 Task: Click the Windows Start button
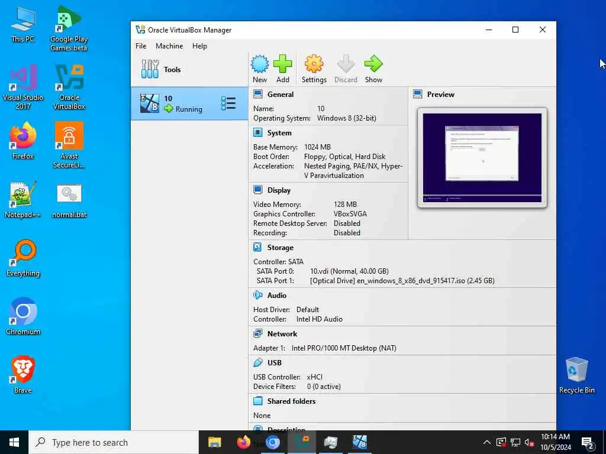click(14, 442)
